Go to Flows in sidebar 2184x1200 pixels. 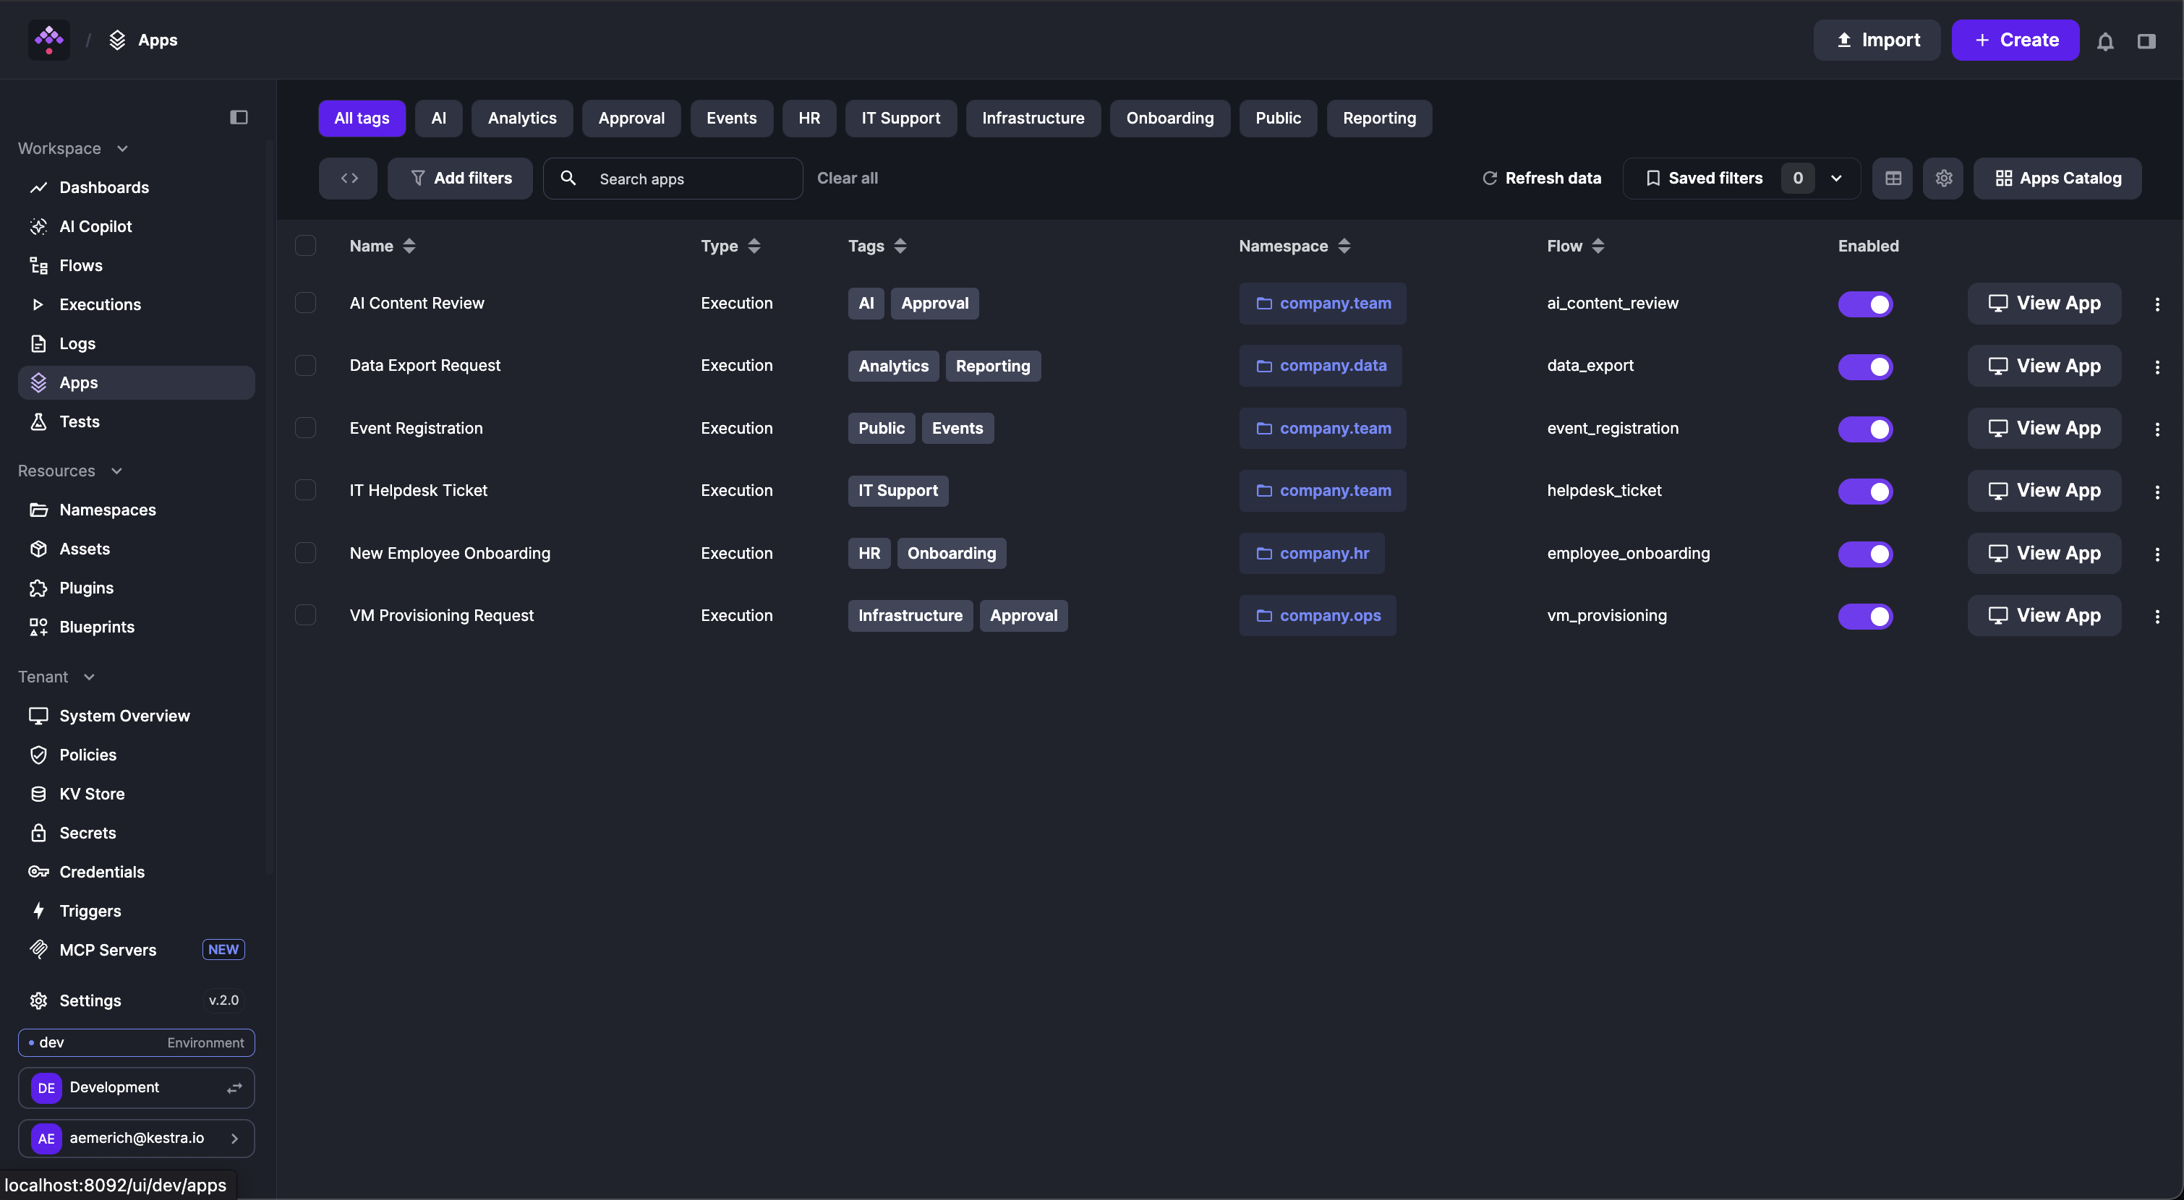click(136, 265)
